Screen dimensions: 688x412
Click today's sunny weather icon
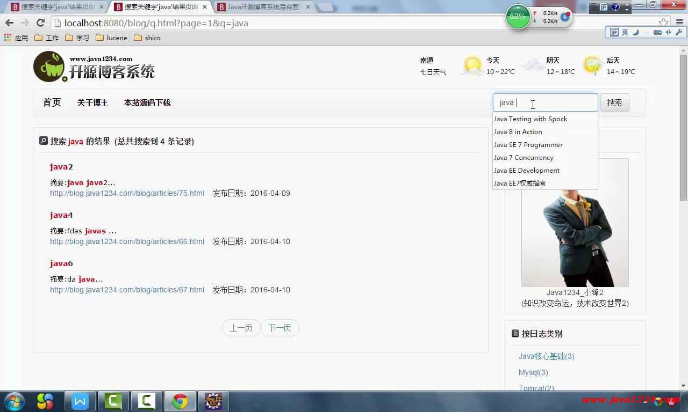[x=472, y=66]
